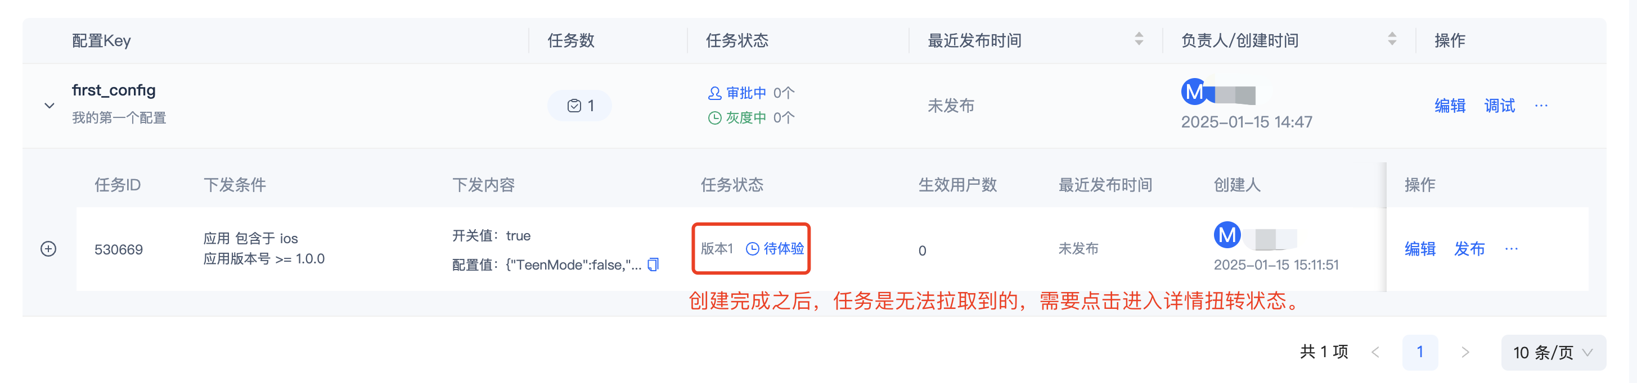Open more actions menu for first_config

coord(1542,106)
